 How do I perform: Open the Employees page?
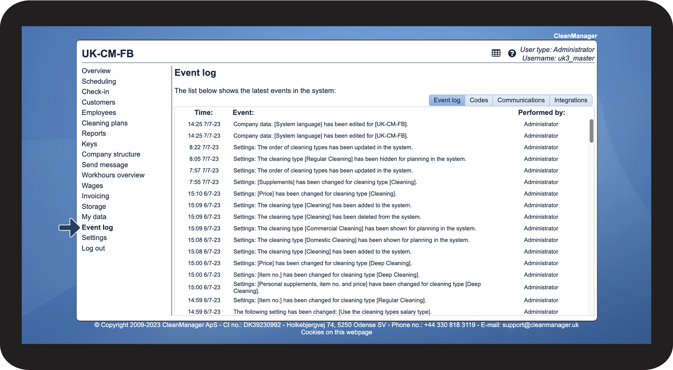click(x=99, y=113)
